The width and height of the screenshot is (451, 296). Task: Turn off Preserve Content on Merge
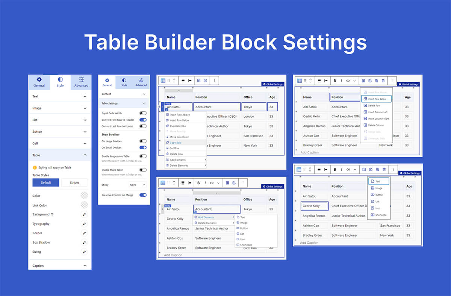pos(143,195)
